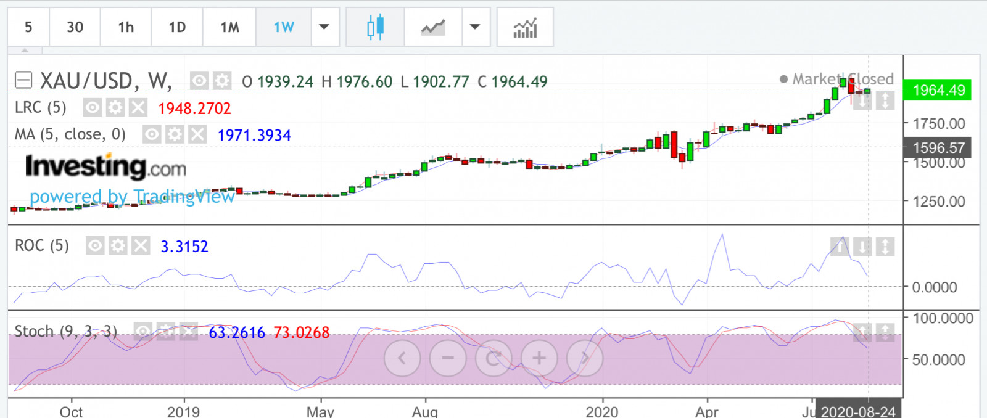Click the ROC value 3.3152
The height and width of the screenshot is (418, 987).
pyautogui.click(x=184, y=247)
